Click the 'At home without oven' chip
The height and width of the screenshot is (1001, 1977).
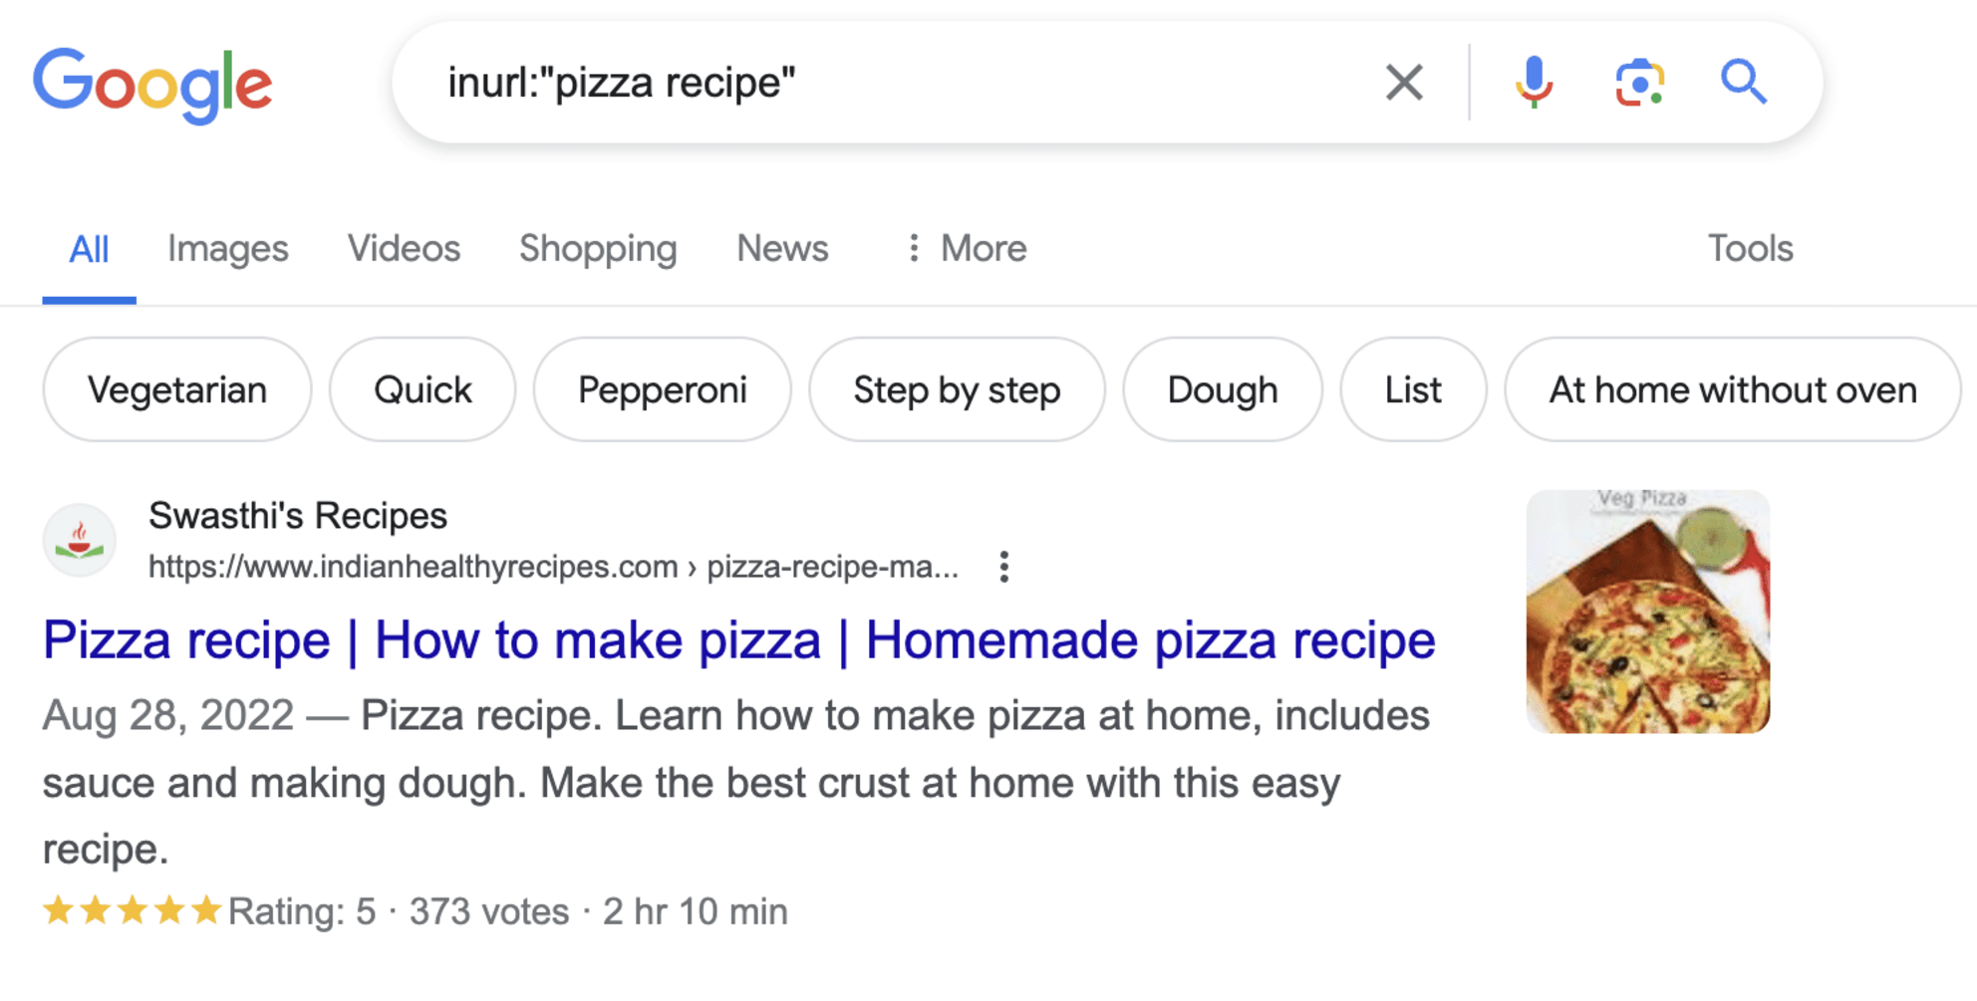point(1731,389)
